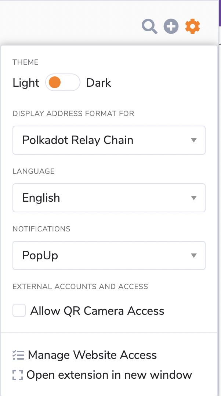This screenshot has width=221, height=396.
Task: Toggle the Light/Dark theme switch
Action: click(x=63, y=82)
